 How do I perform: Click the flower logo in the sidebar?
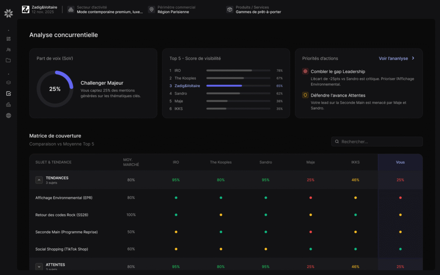pos(9,13)
